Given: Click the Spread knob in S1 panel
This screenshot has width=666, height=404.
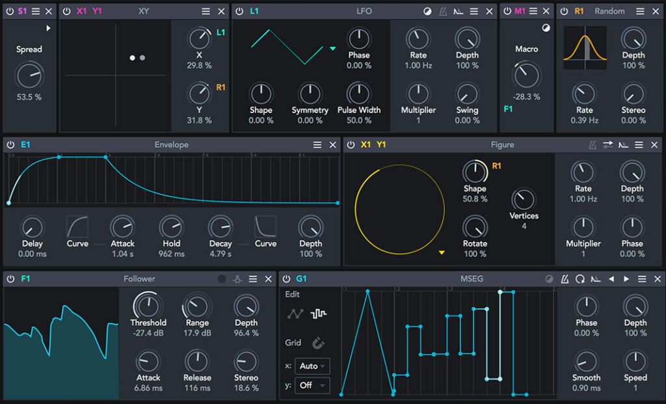Looking at the screenshot, I should click(29, 76).
